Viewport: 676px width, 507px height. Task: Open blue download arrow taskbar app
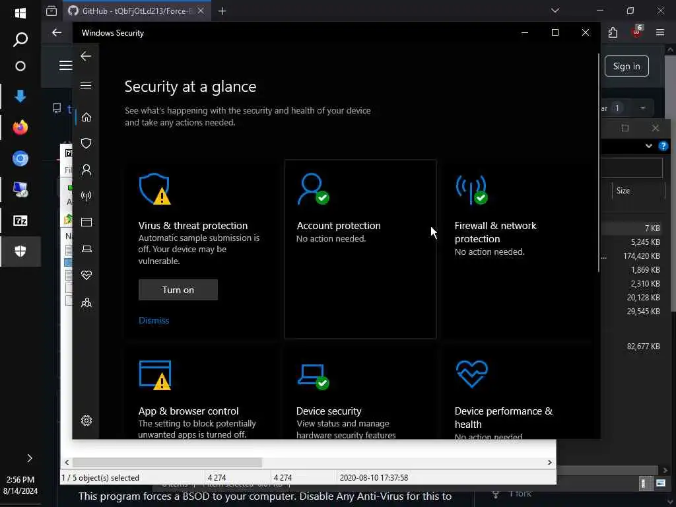(x=20, y=96)
